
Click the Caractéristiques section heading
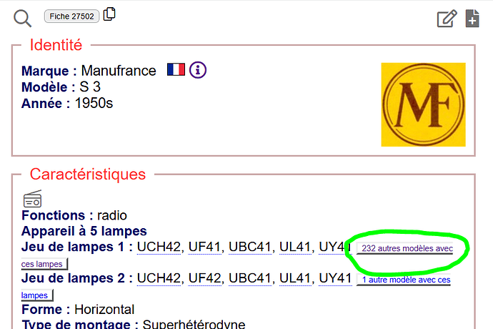click(x=88, y=174)
